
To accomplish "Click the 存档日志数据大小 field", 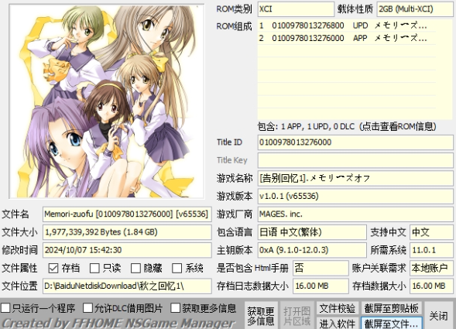I will (x=321, y=286).
